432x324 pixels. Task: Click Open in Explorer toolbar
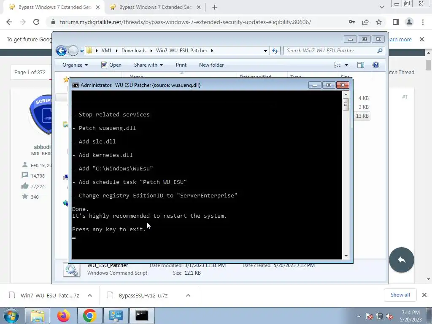(x=111, y=65)
